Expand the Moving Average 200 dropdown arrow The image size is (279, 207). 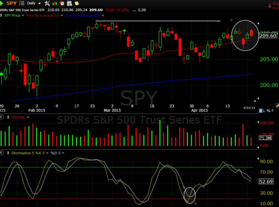(103, 16)
